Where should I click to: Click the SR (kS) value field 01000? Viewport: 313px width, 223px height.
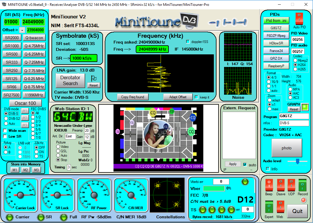[x=11, y=22]
